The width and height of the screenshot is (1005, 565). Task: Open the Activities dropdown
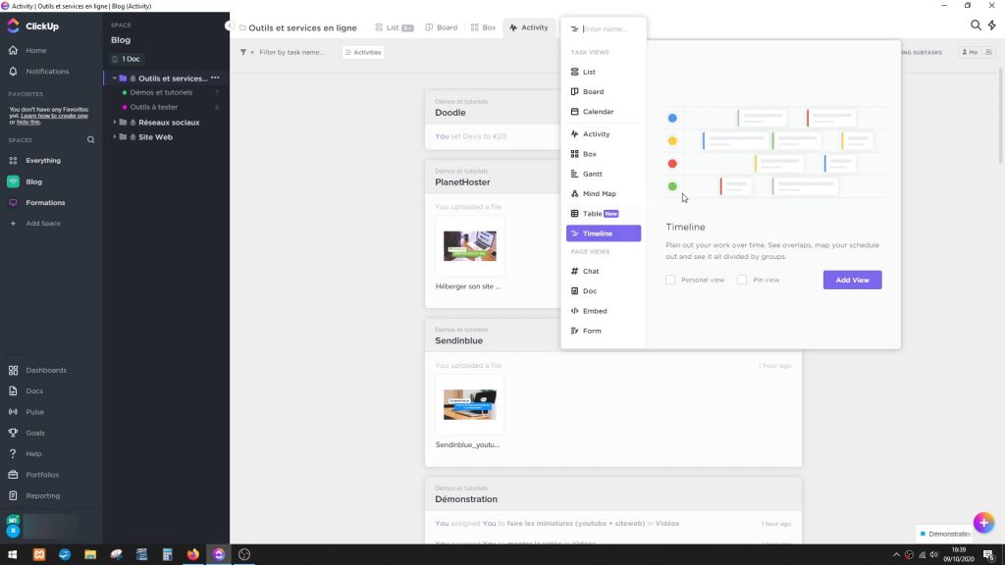click(363, 53)
